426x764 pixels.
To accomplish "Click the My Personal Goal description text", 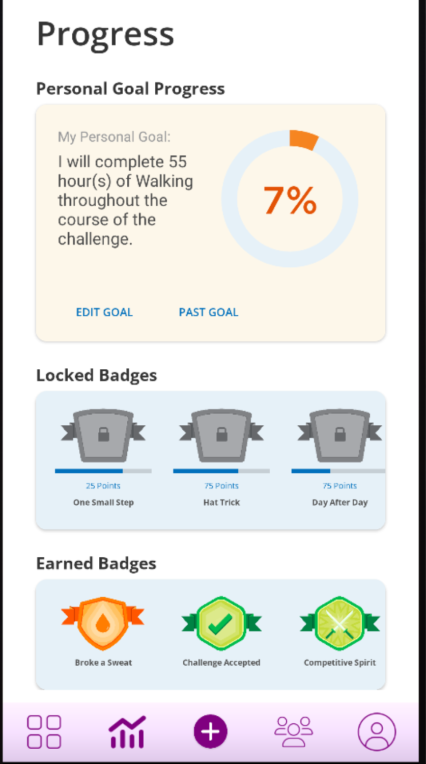I will [x=126, y=200].
